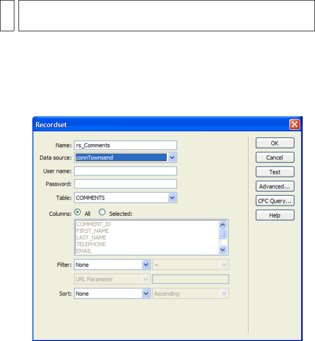Select COMMENT_ID in columns list

(x=94, y=224)
